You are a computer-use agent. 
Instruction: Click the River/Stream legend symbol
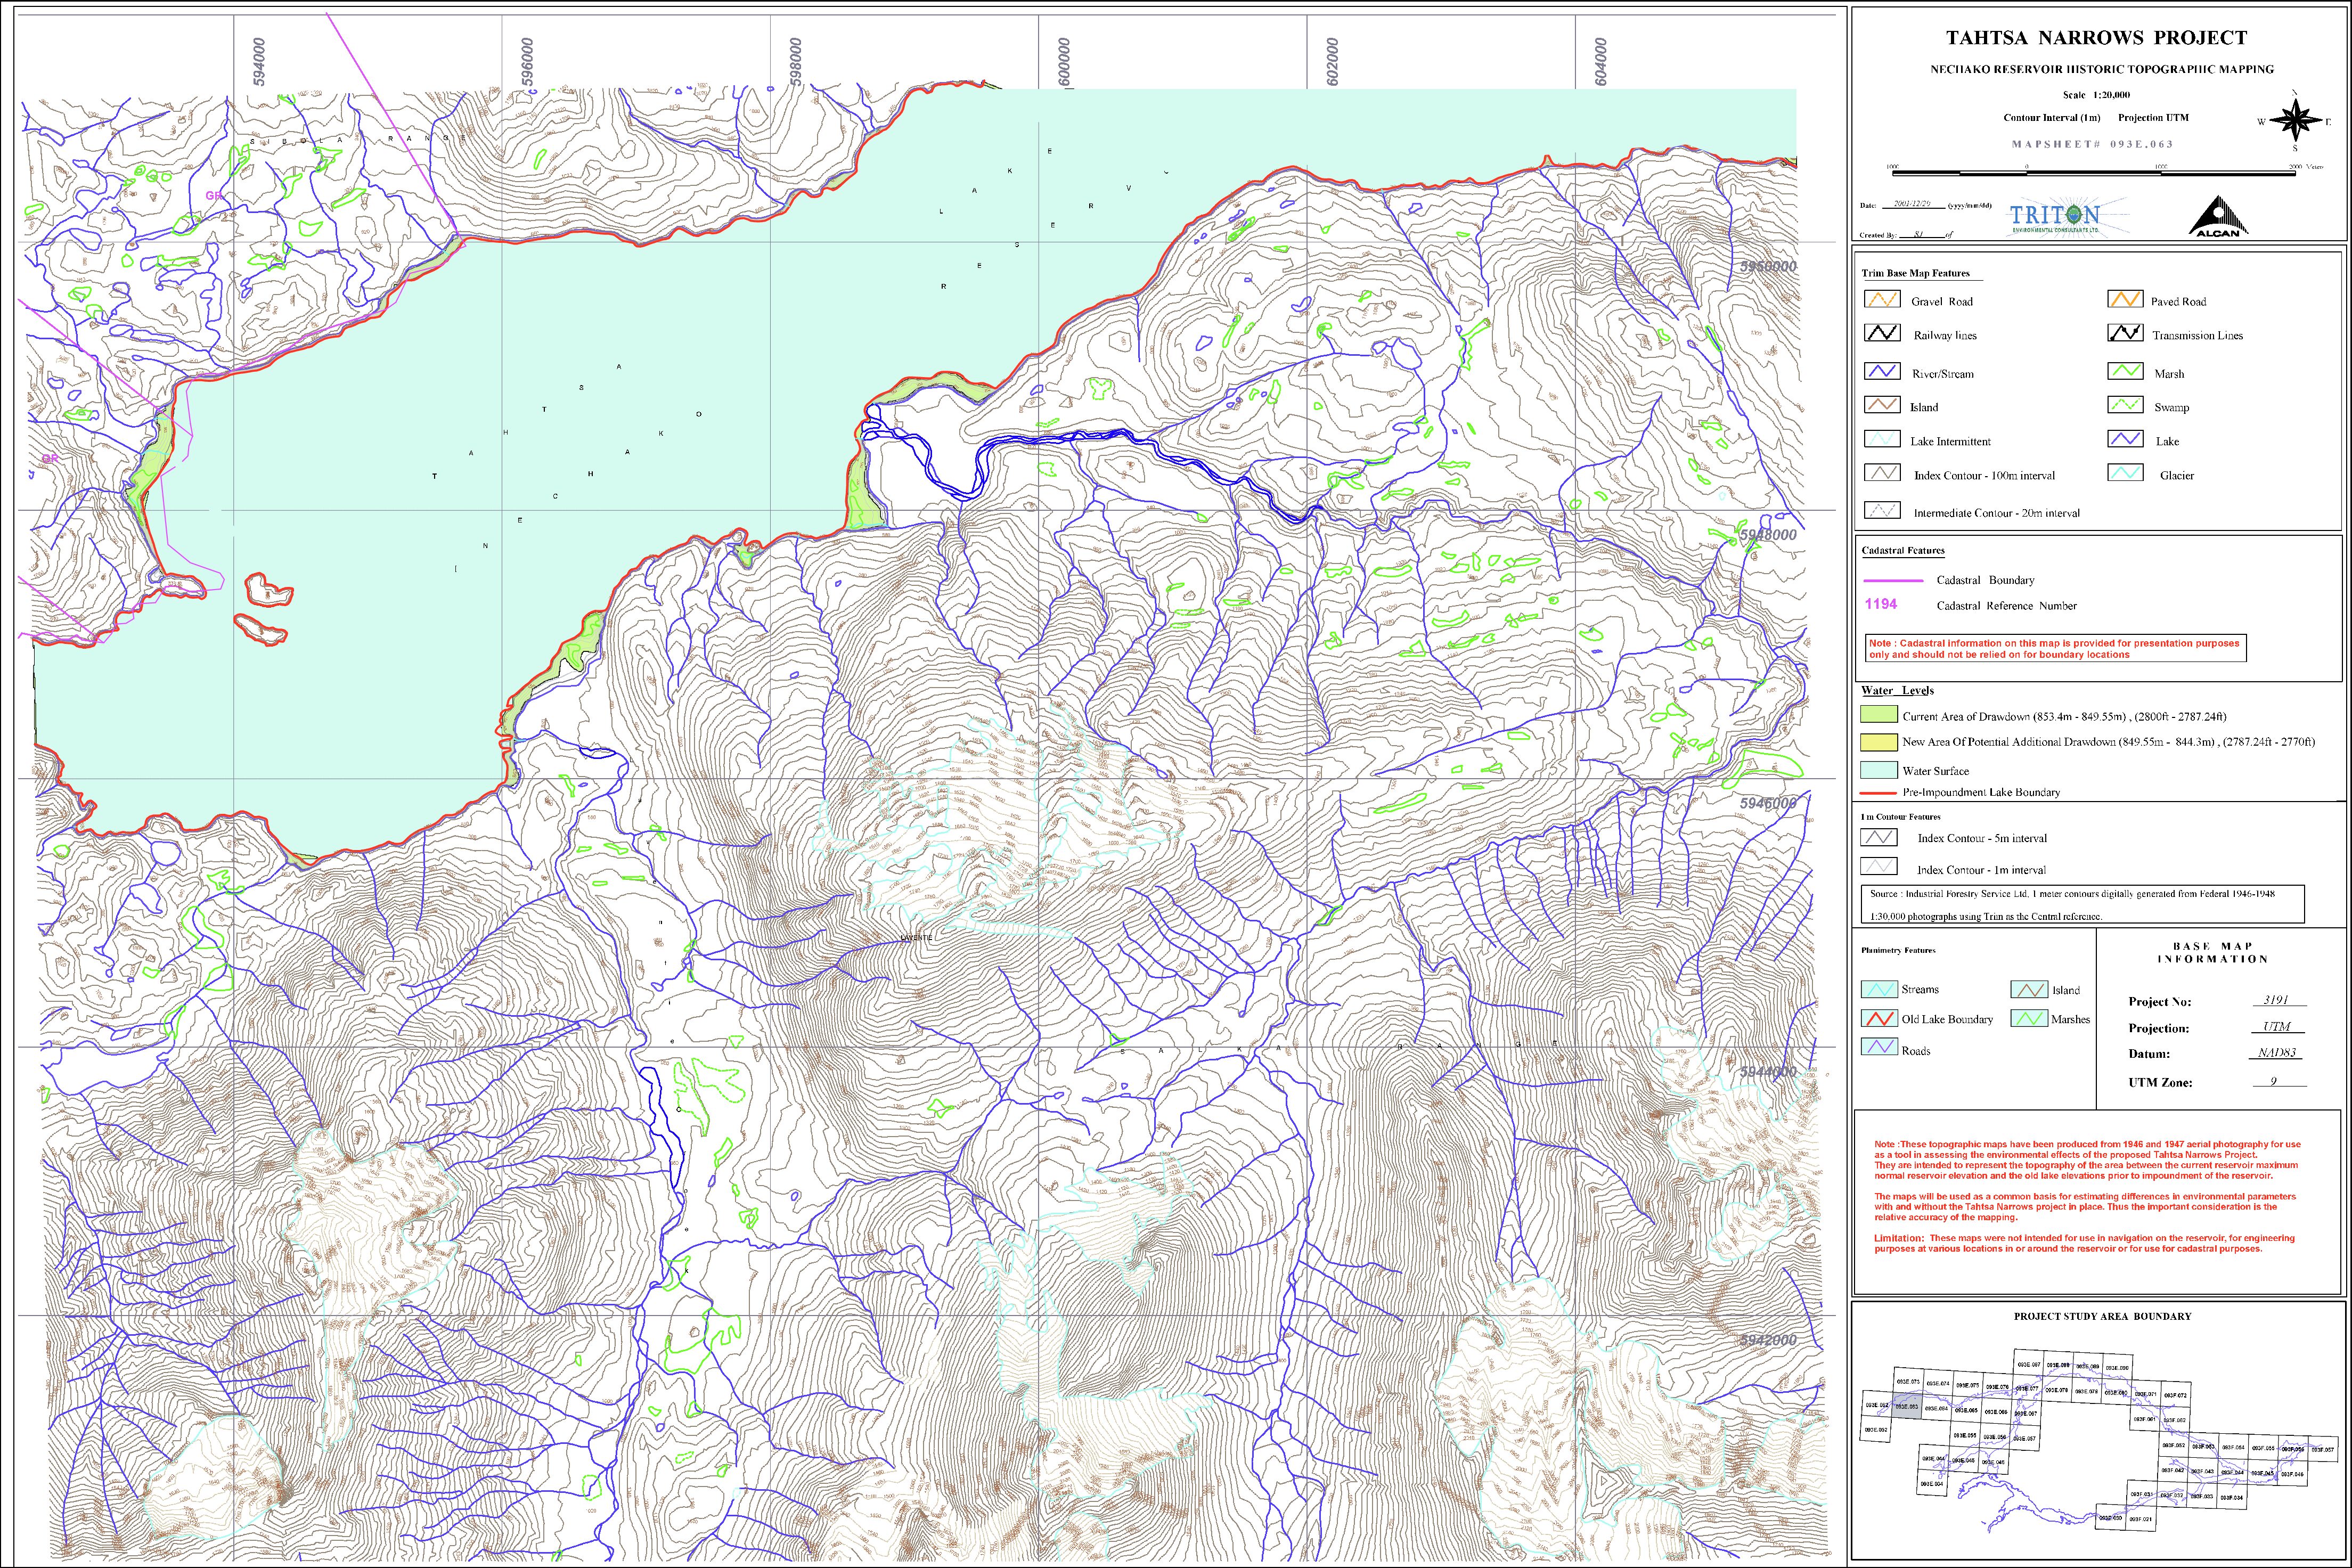click(x=1882, y=372)
